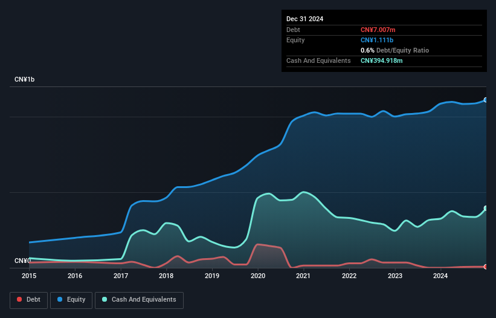The width and height of the screenshot is (496, 318).
Task: Select the Equity endpoint marker at 2024
Action: click(x=486, y=100)
